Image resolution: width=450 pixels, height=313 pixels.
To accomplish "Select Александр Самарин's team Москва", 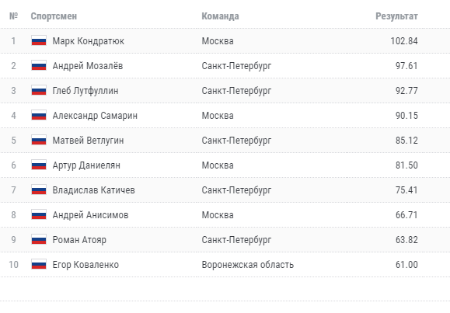I will point(218,116).
